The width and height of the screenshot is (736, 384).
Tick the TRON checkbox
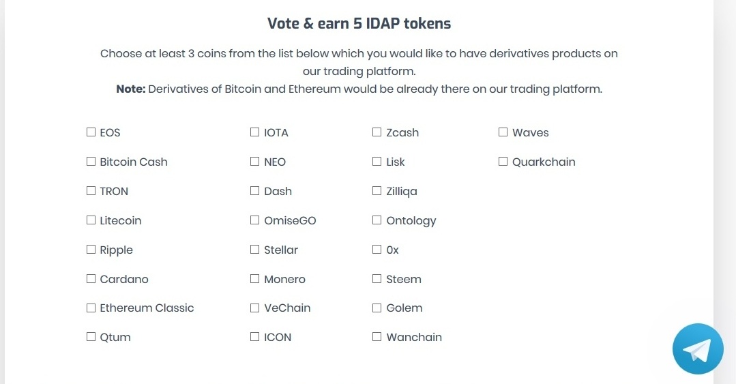coord(91,190)
